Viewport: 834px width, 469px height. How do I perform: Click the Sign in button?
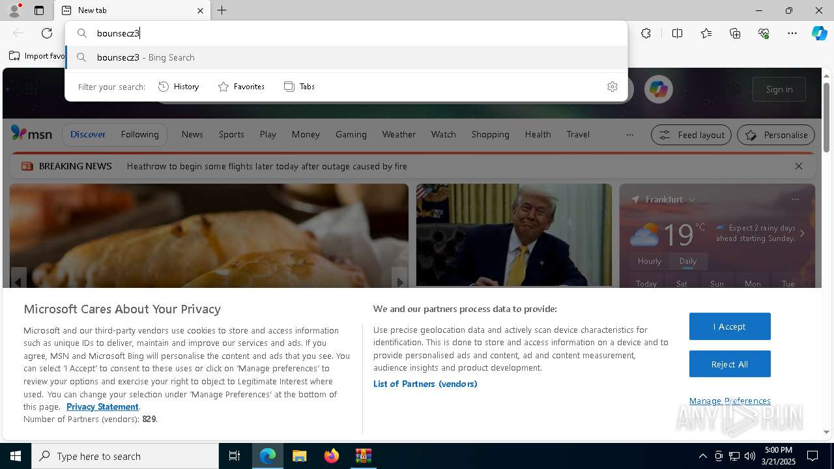[x=779, y=89]
